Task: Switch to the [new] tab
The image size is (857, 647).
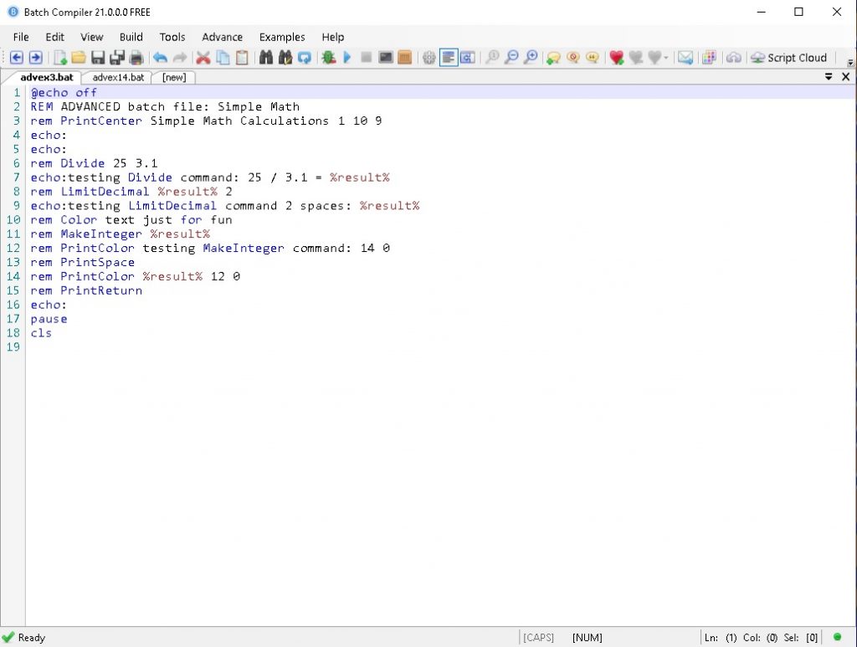Action: [x=174, y=78]
